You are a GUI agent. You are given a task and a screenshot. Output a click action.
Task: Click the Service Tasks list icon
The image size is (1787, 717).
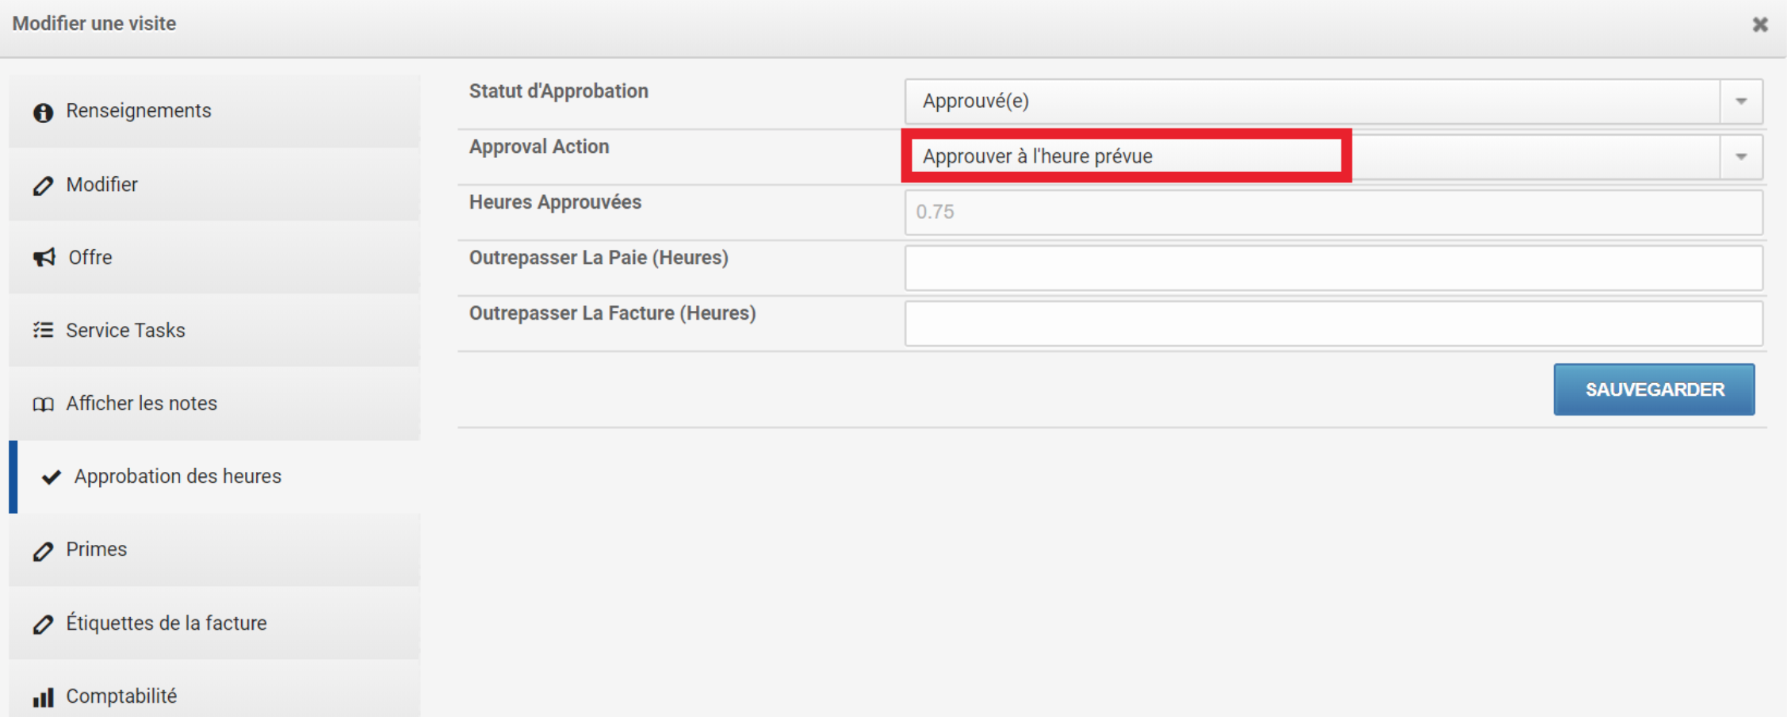click(43, 331)
